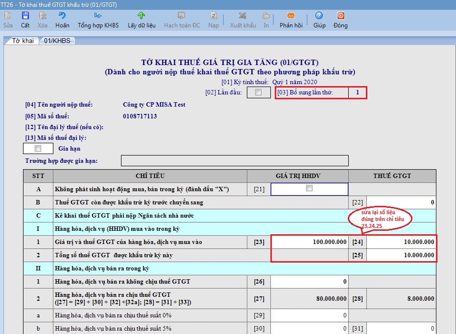Close form with Đóng icon
The width and height of the screenshot is (456, 334).
[340, 16]
